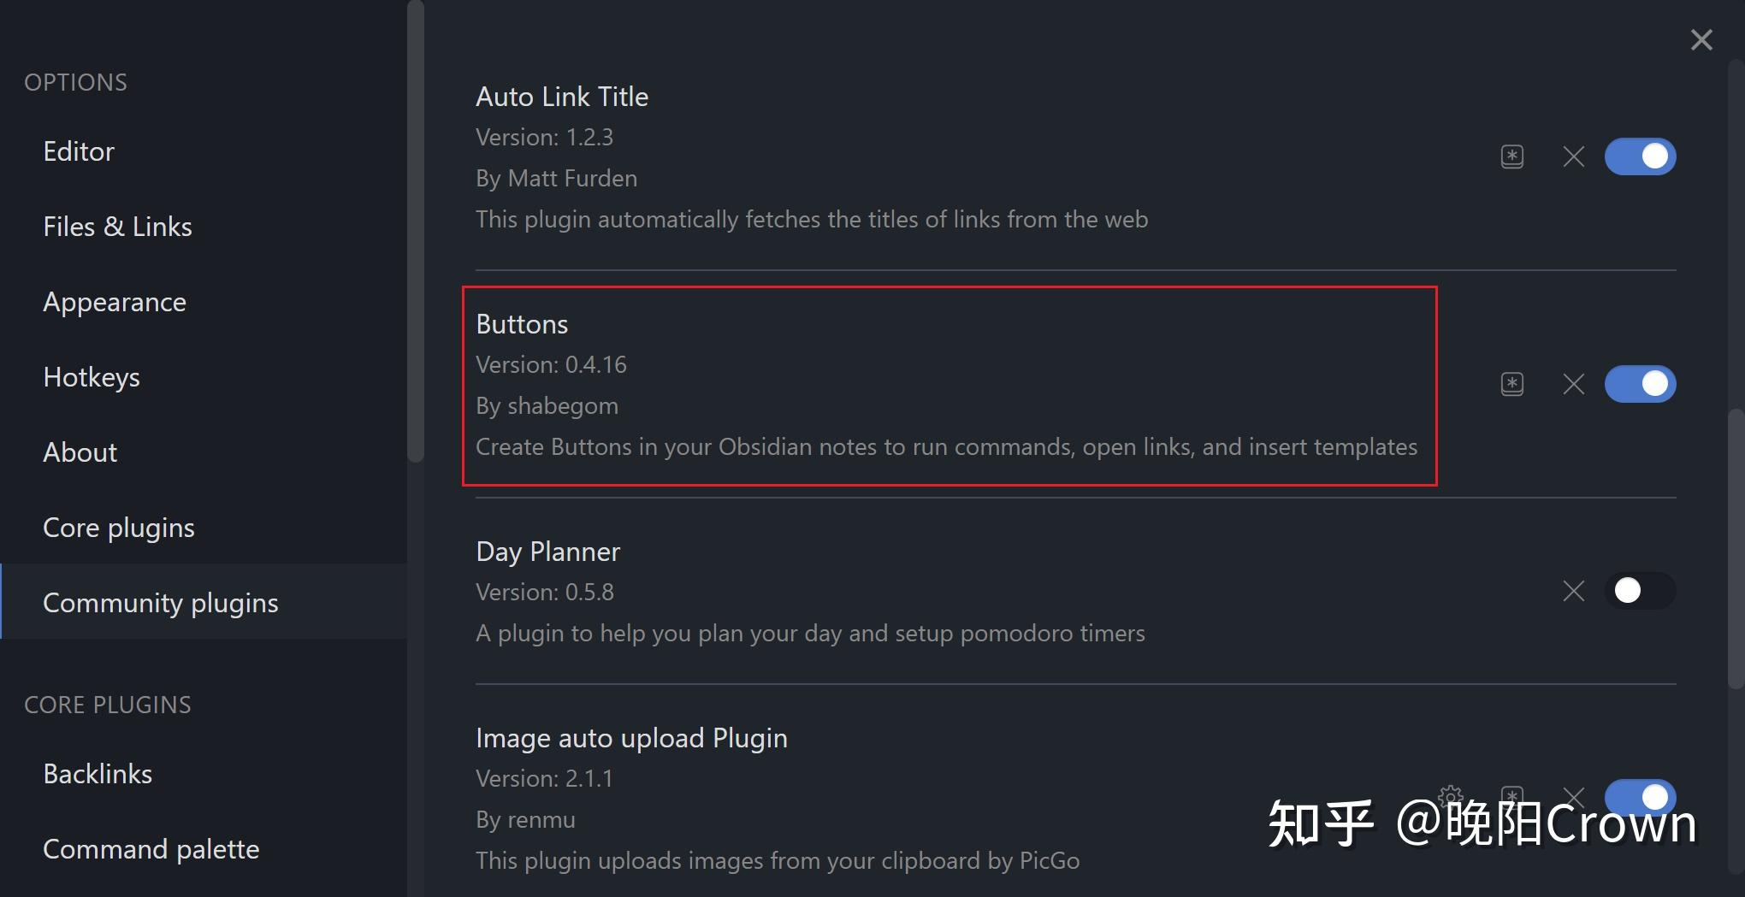Viewport: 1745px width, 897px height.
Task: Open hotkey settings for Buttons plugin
Action: [x=1511, y=384]
